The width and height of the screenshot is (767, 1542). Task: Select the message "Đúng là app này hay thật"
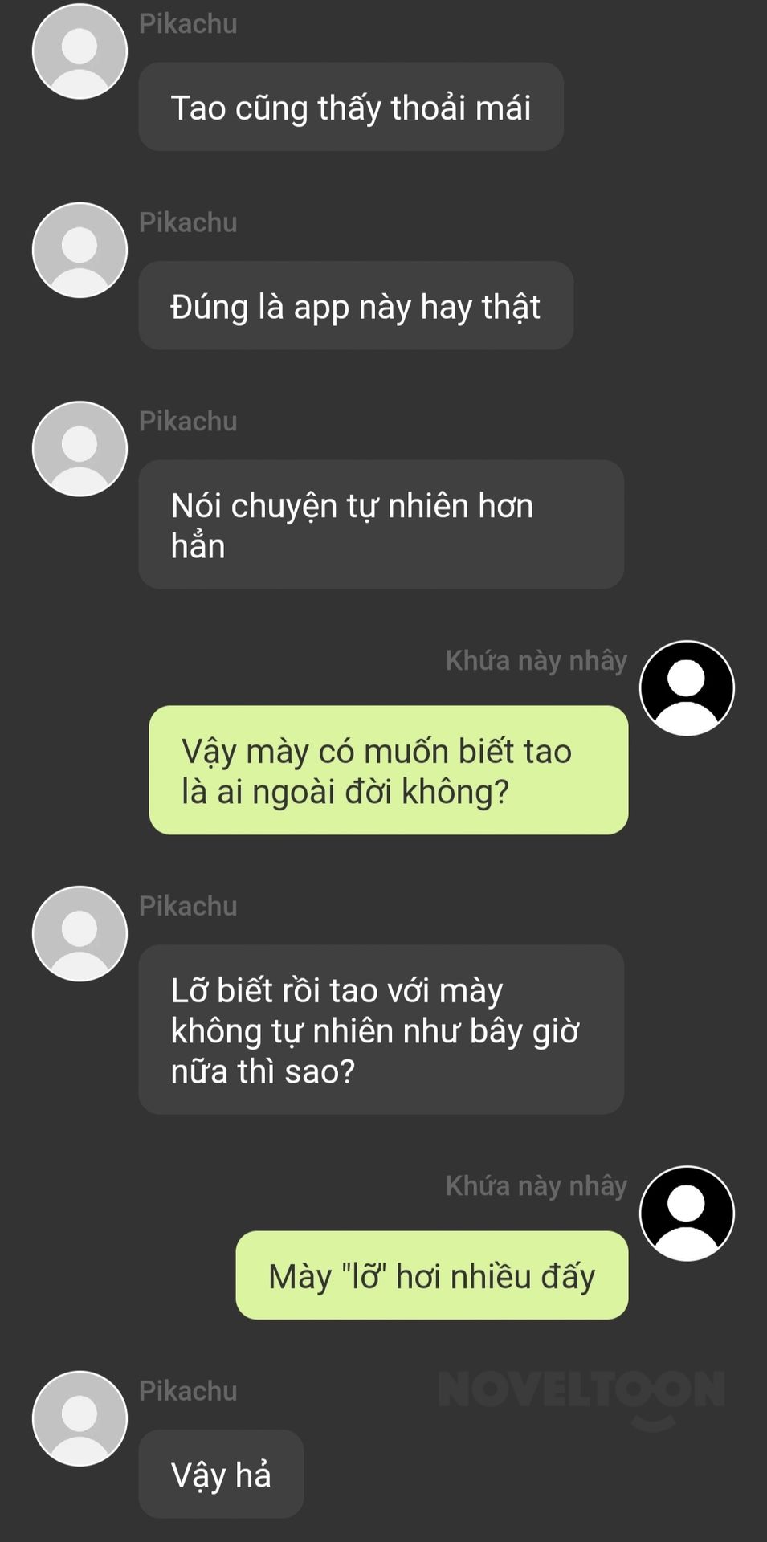click(x=356, y=305)
